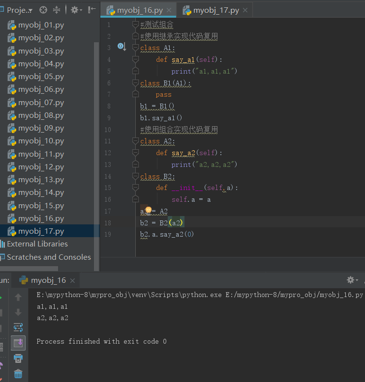The width and height of the screenshot is (365, 382).
Task: Select myobj_11.py in the project tree
Action: click(35, 154)
